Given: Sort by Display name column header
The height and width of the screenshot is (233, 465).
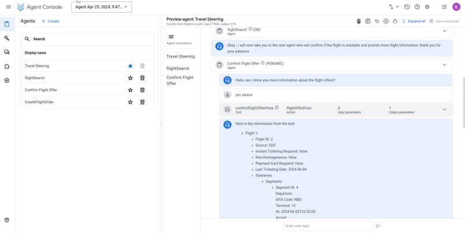Looking at the screenshot, I should [36, 52].
